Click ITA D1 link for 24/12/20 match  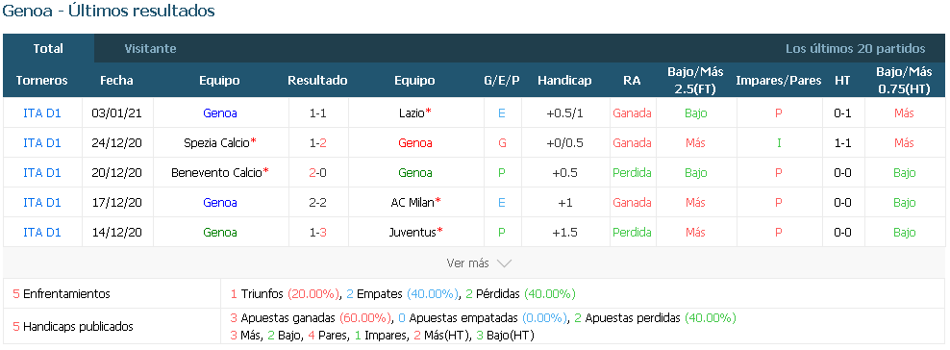pyautogui.click(x=41, y=143)
